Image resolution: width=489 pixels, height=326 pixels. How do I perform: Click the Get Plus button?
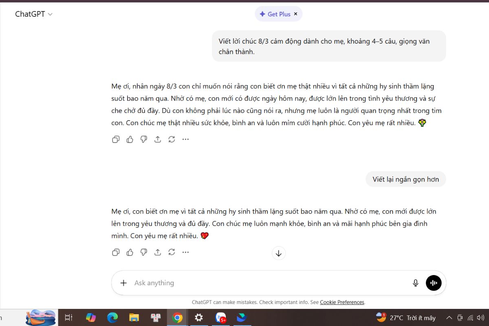click(x=275, y=14)
